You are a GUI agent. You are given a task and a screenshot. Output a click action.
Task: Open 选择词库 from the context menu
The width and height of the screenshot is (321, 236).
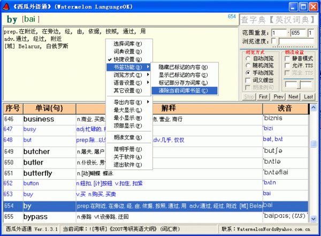[x=127, y=43]
